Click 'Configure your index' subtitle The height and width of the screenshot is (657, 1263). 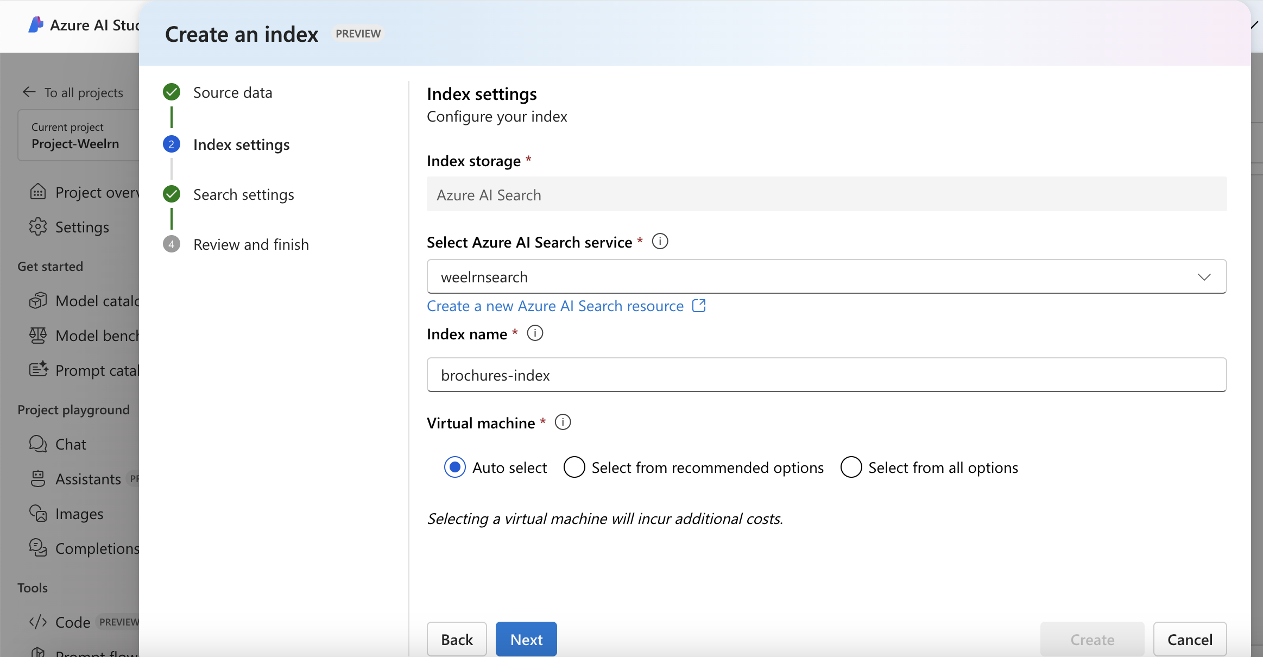(497, 116)
